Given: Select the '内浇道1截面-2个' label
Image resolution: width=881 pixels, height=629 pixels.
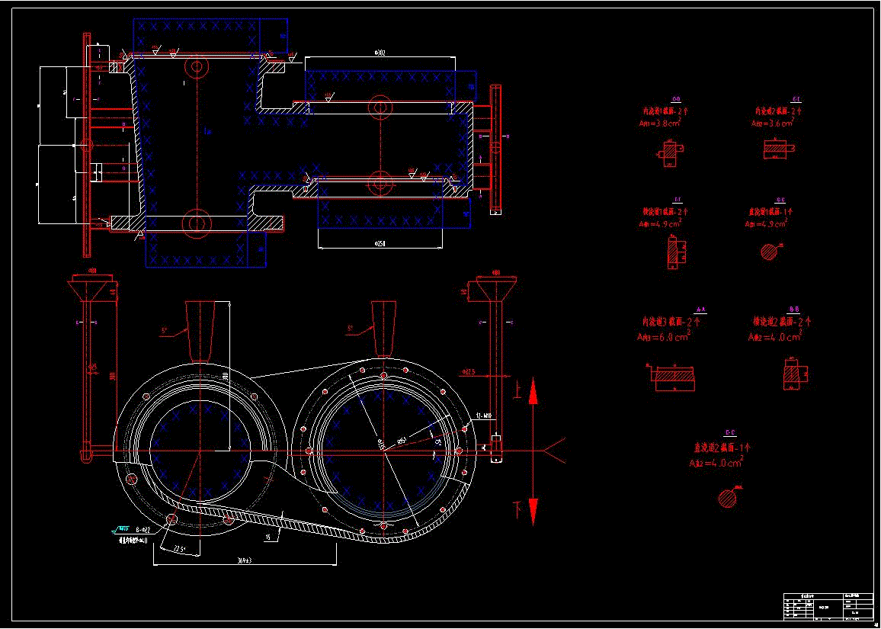Looking at the screenshot, I should pyautogui.click(x=665, y=111).
